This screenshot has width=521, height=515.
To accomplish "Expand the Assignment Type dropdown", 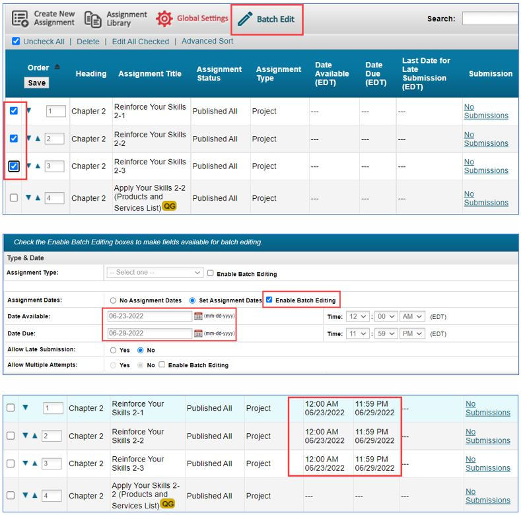I will click(x=155, y=273).
